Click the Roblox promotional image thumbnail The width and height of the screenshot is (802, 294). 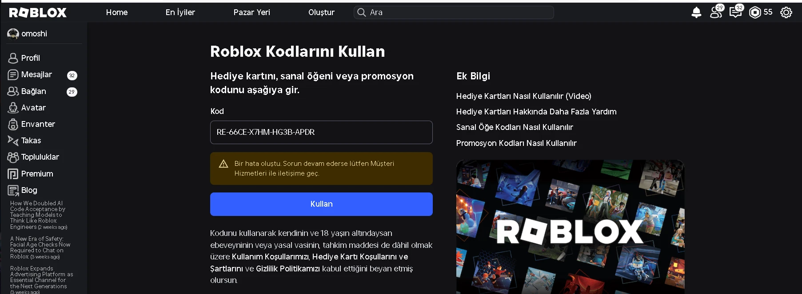[x=570, y=227]
